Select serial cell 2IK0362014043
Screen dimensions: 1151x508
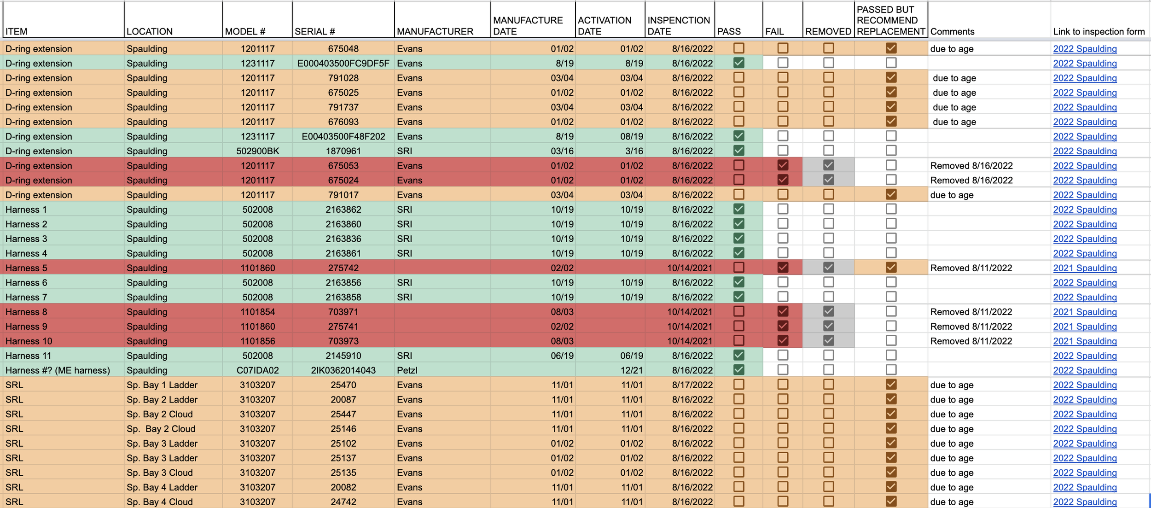click(x=343, y=370)
